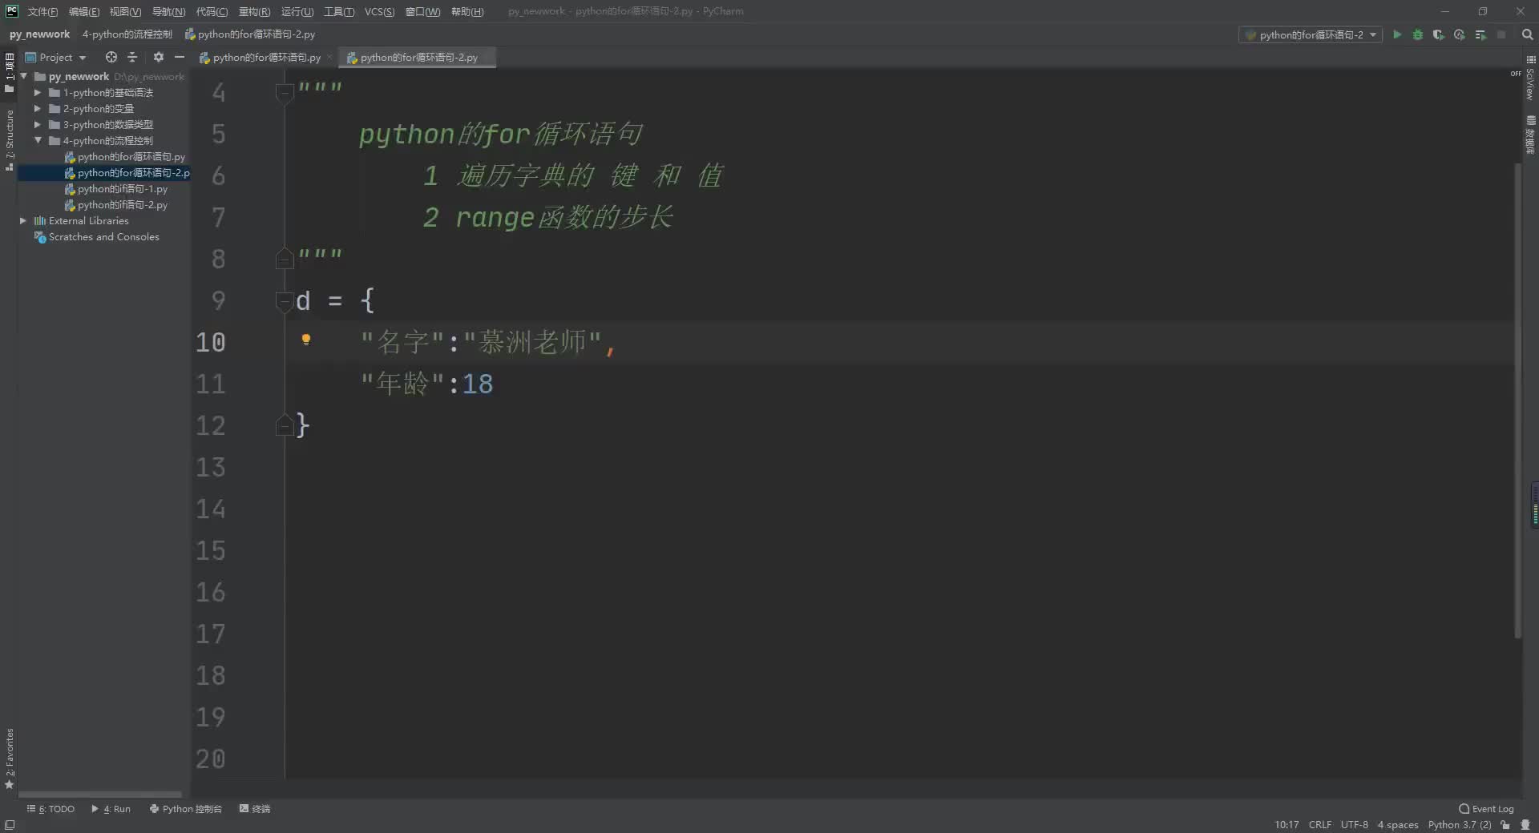This screenshot has width=1539, height=833.
Task: Toggle the 1: 项目 Project sidebar tab
Action: pos(10,72)
